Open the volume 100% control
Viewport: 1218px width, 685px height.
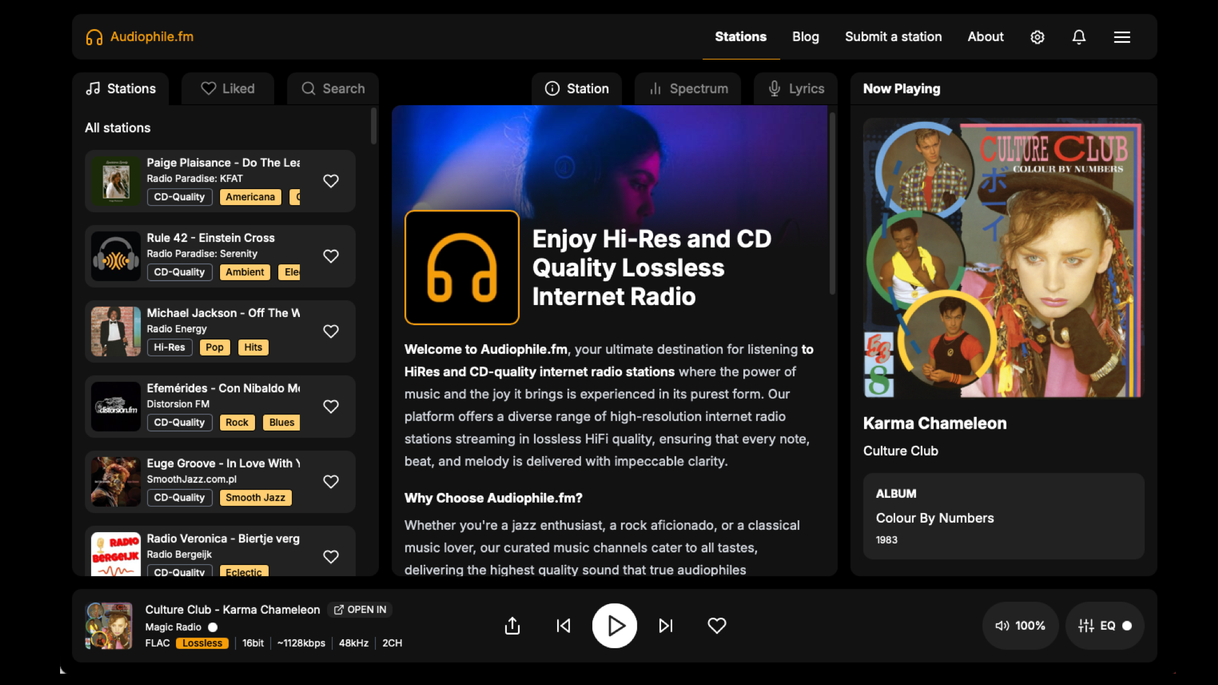tap(1021, 626)
